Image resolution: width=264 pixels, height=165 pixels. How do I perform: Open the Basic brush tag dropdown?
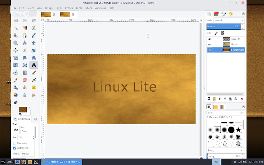226,150
